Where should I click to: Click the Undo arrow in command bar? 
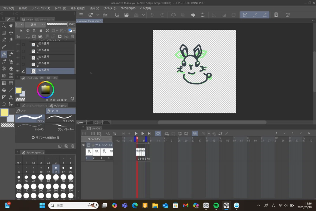[152, 15]
